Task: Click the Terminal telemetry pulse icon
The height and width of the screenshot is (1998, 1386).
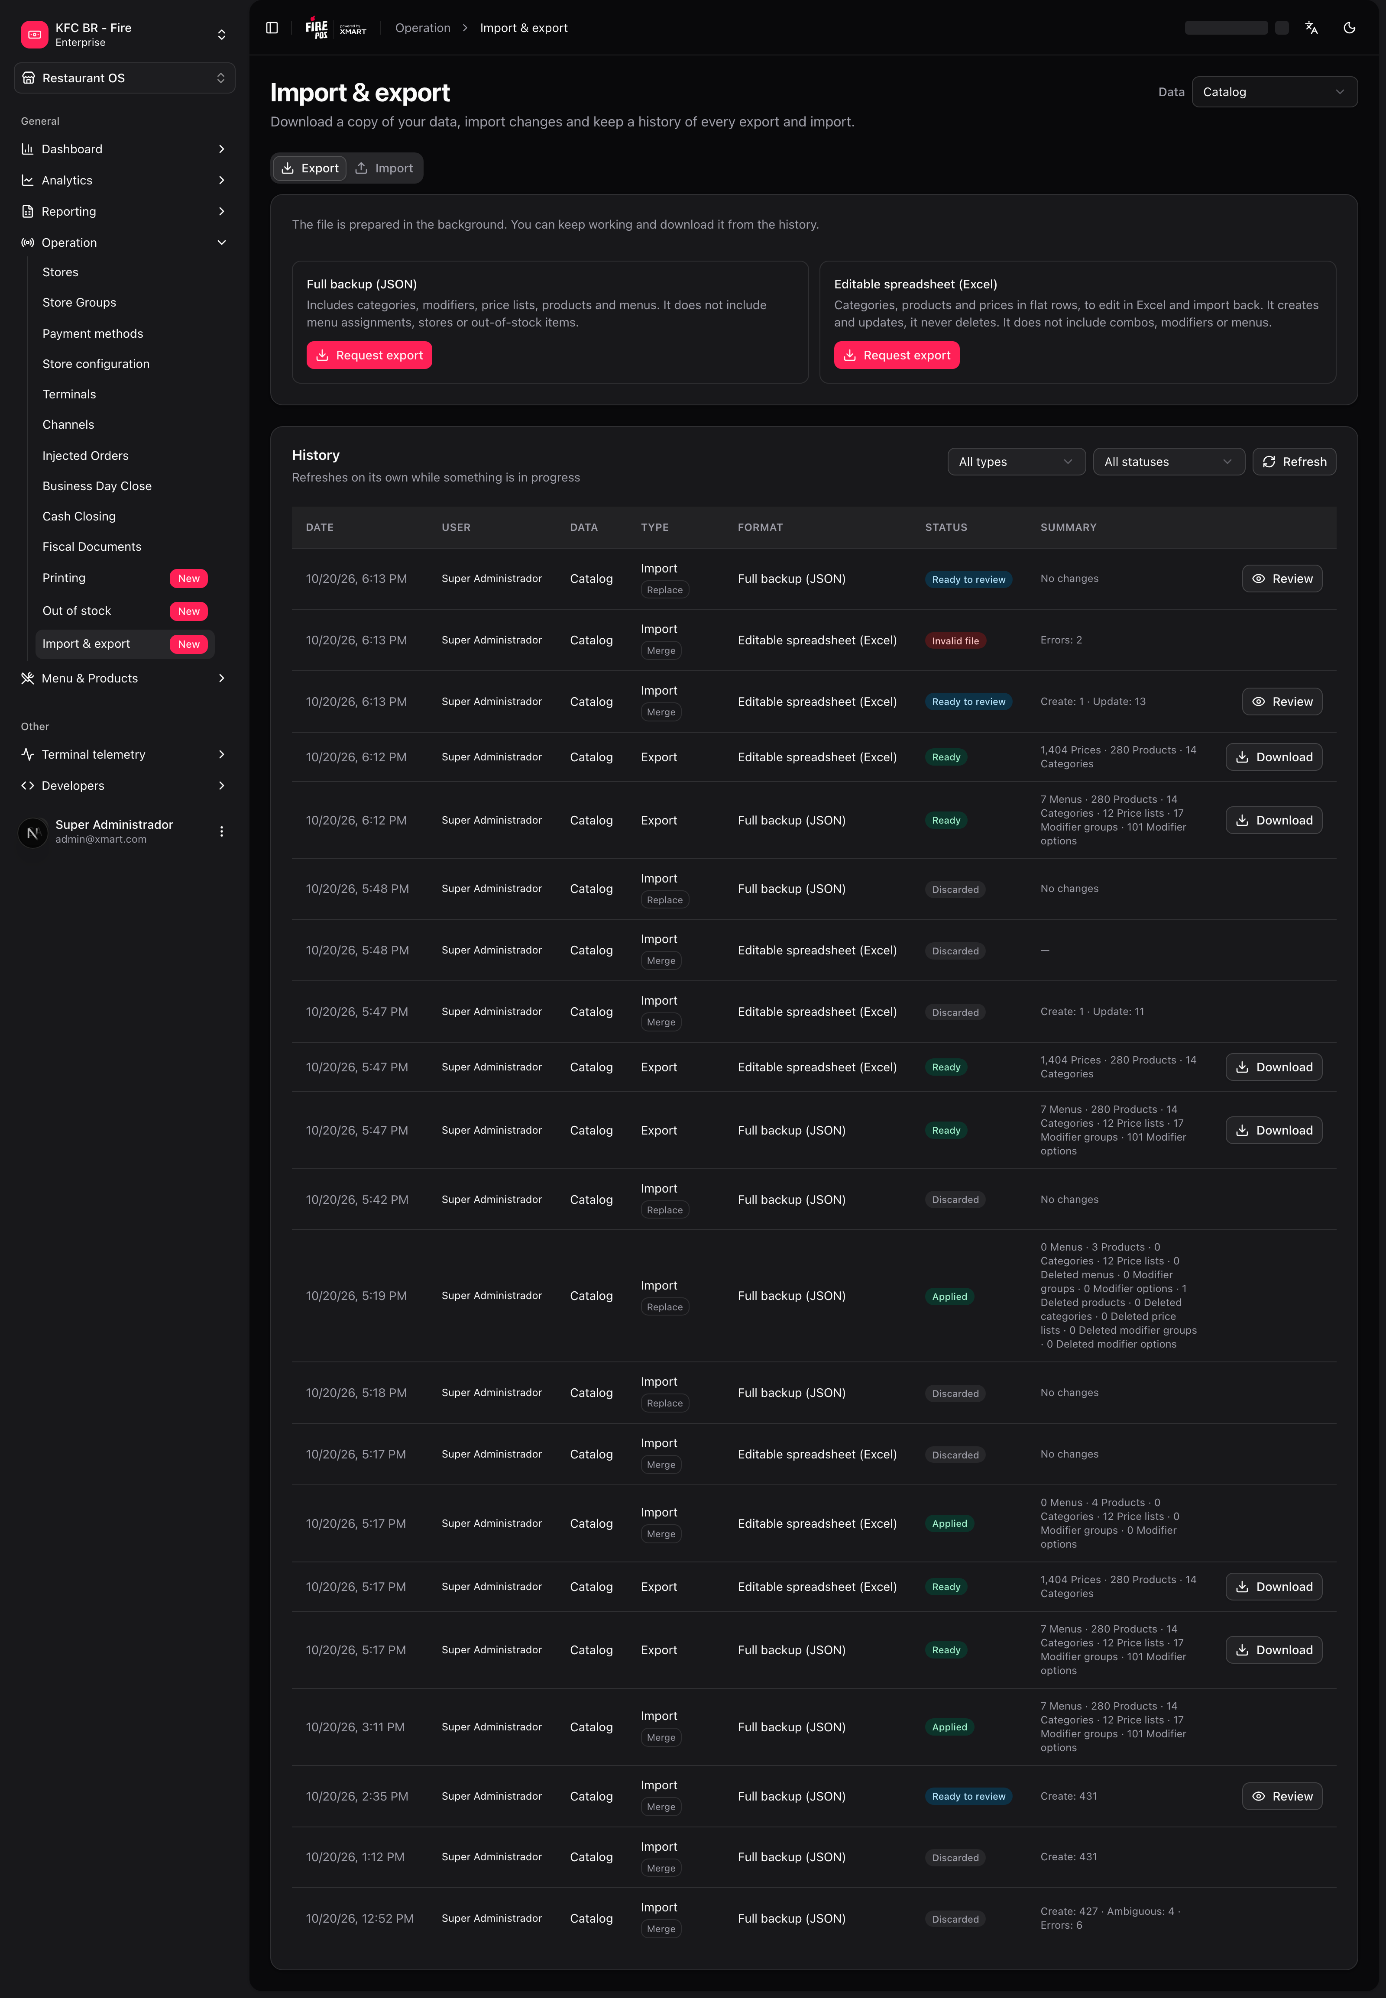Action: pyautogui.click(x=28, y=755)
